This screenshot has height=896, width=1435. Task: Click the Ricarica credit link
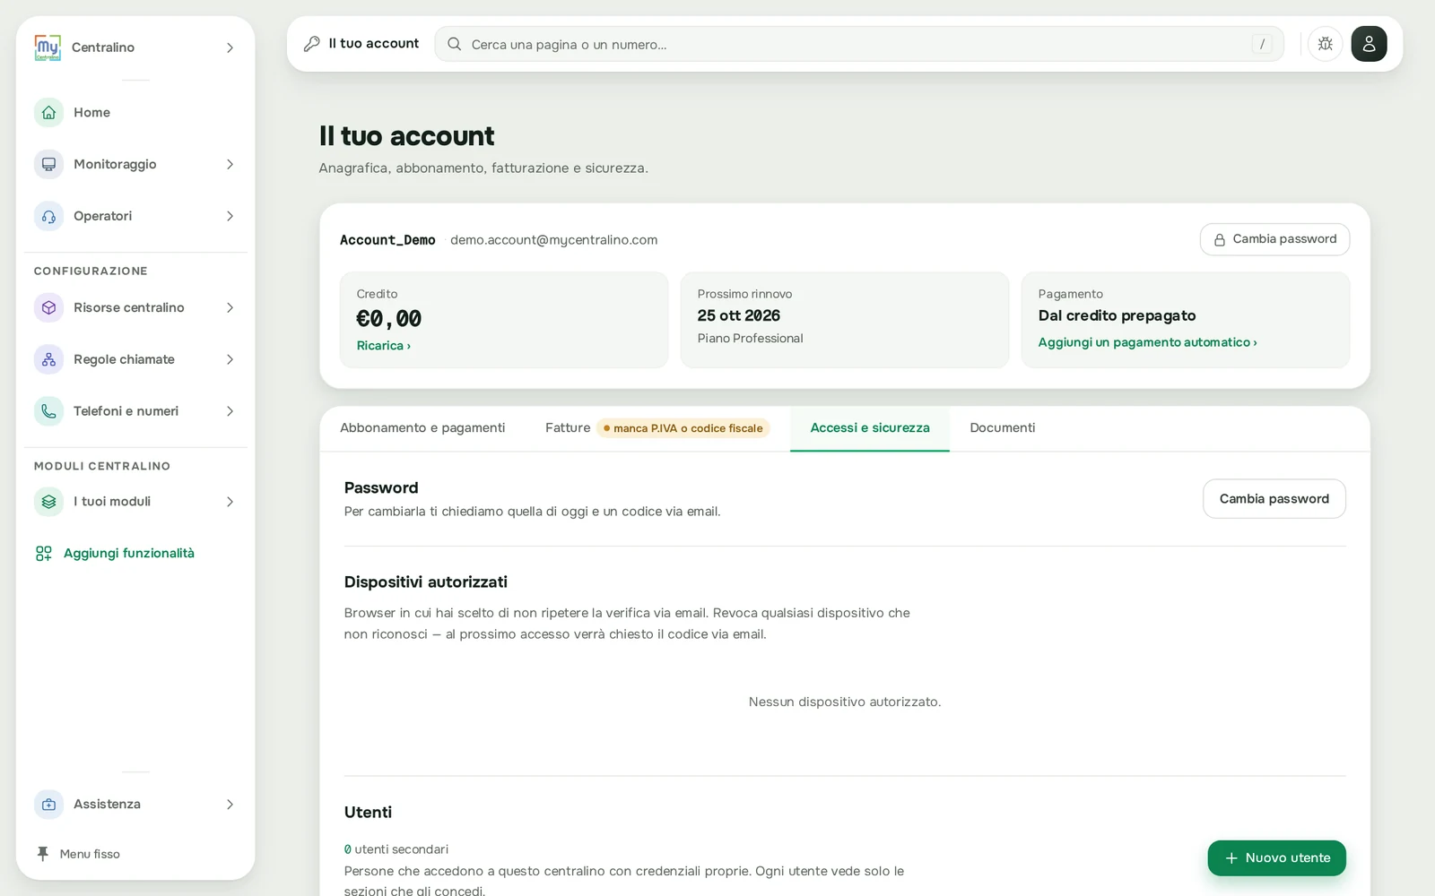click(x=384, y=346)
